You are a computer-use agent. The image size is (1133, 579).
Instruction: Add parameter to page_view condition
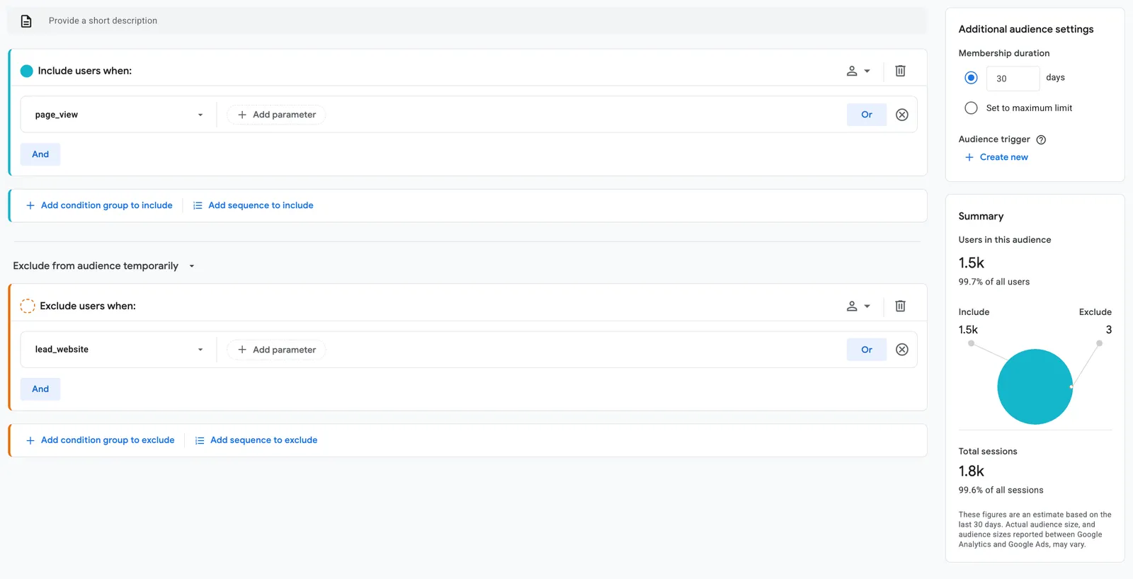[277, 115]
